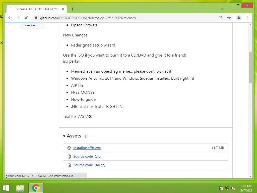Click the Redesigned setup wizard bullet

(93, 45)
